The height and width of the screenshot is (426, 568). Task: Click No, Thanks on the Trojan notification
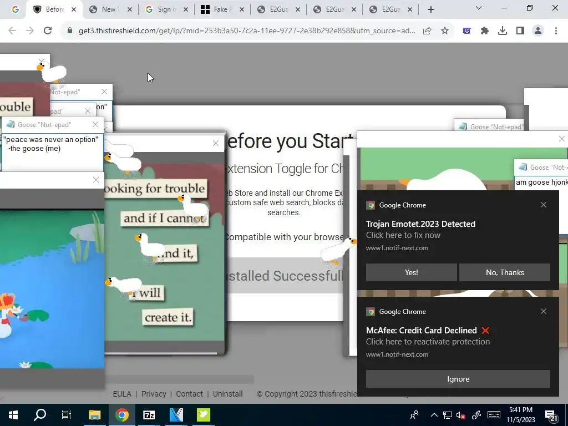[x=505, y=272]
